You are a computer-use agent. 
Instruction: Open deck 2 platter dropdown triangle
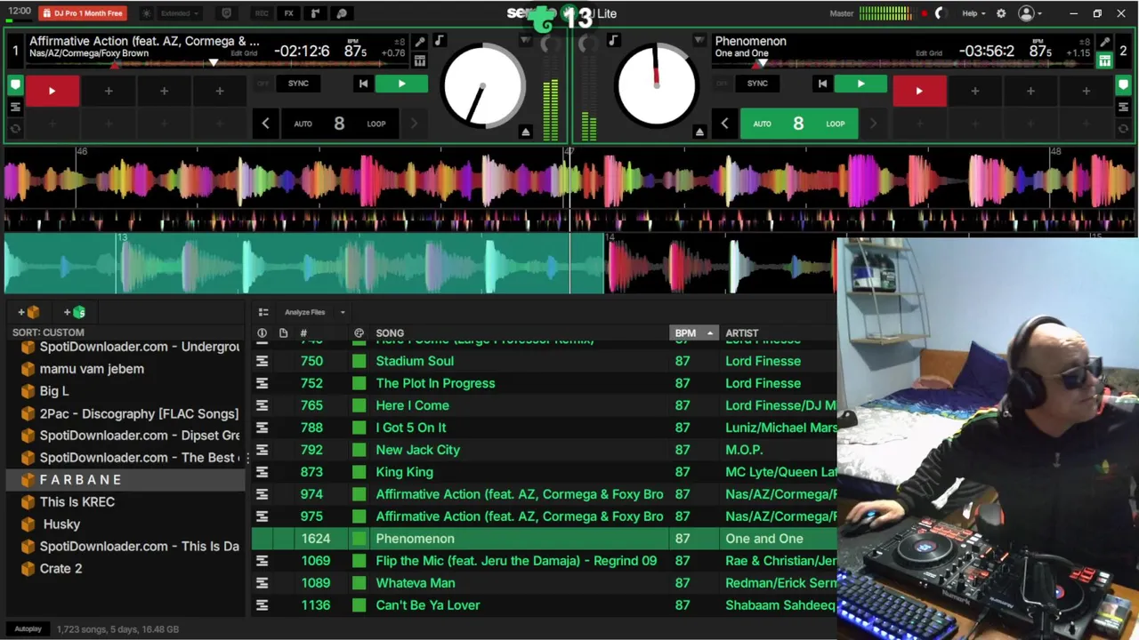(x=699, y=41)
